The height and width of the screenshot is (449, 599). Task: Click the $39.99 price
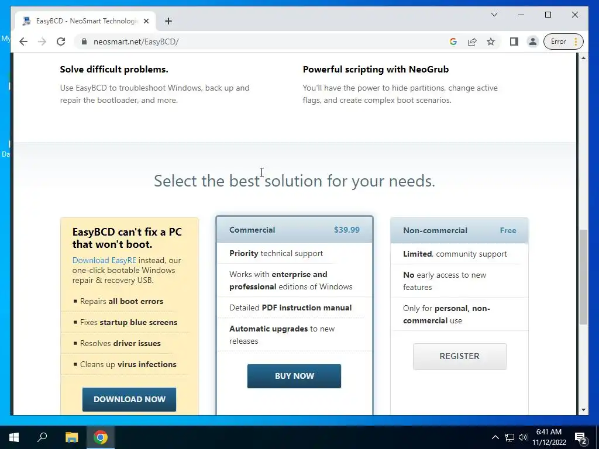(x=346, y=230)
